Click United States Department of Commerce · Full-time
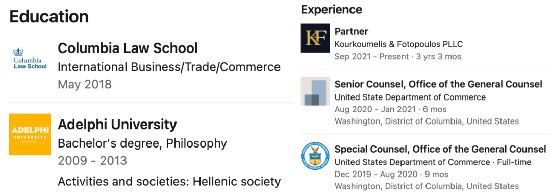The width and height of the screenshot is (551, 196). pos(433,162)
